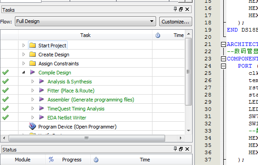
Task: Click the Tasks horizontal scroll left arrow
Action: click(x=4, y=138)
